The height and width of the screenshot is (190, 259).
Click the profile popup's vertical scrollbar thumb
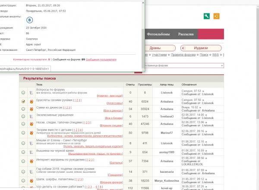click(143, 48)
